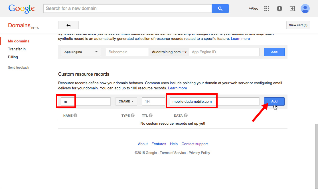Click the record name field containing m
This screenshot has height=189, width=318.
coord(86,101)
